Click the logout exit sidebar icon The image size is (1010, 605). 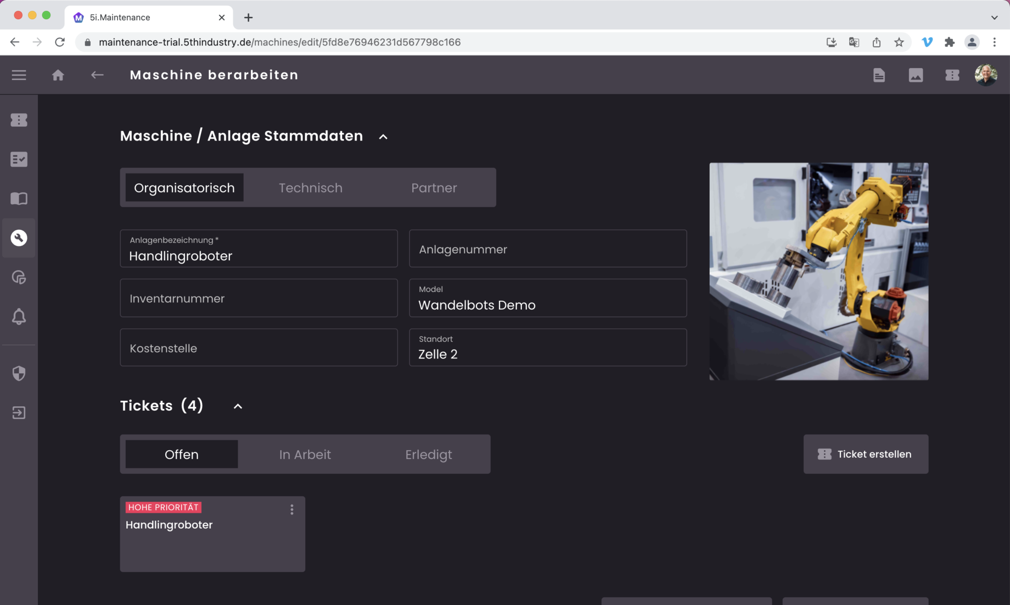(19, 413)
